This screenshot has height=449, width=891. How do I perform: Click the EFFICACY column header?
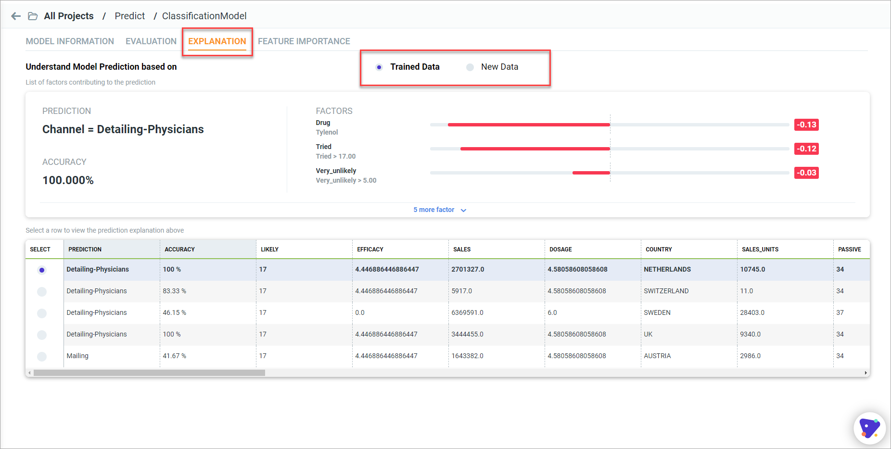pos(400,249)
